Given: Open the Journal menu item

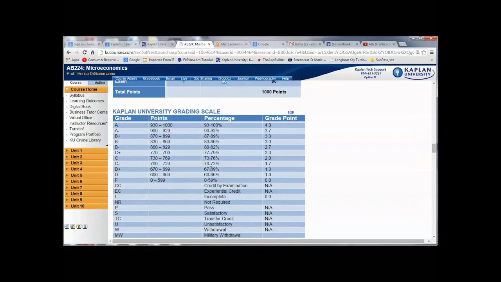Looking at the screenshot, I should (243, 78).
